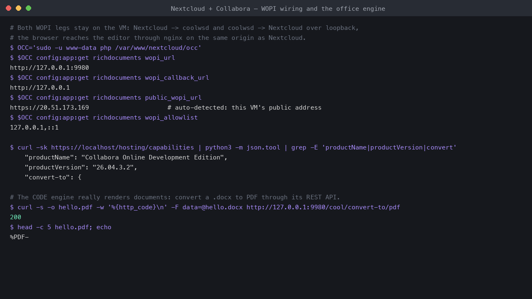Maximize the window using the green button

pyautogui.click(x=28, y=8)
